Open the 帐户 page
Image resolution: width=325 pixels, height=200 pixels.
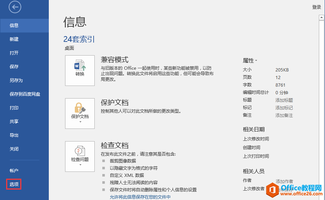tap(14, 170)
